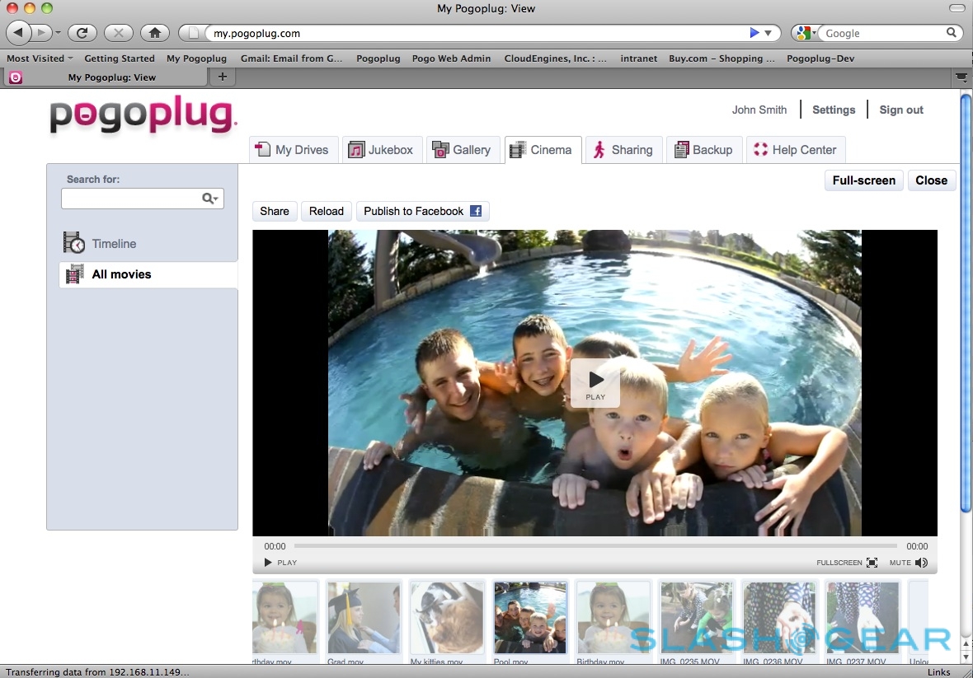The width and height of the screenshot is (973, 678).
Task: Expand the browser tab list dropdown
Action: [x=961, y=77]
